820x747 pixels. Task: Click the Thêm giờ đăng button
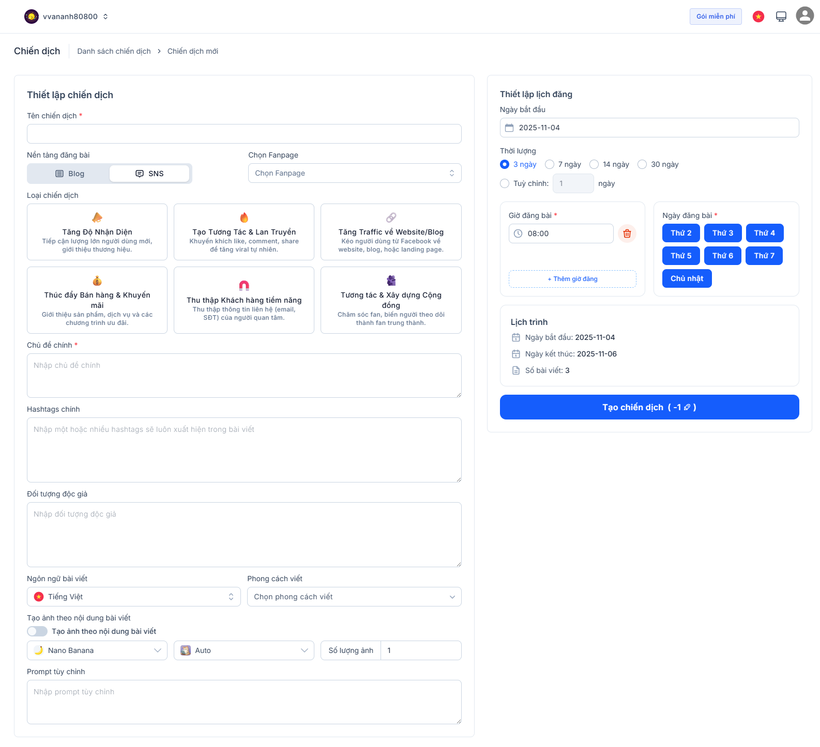click(x=572, y=279)
